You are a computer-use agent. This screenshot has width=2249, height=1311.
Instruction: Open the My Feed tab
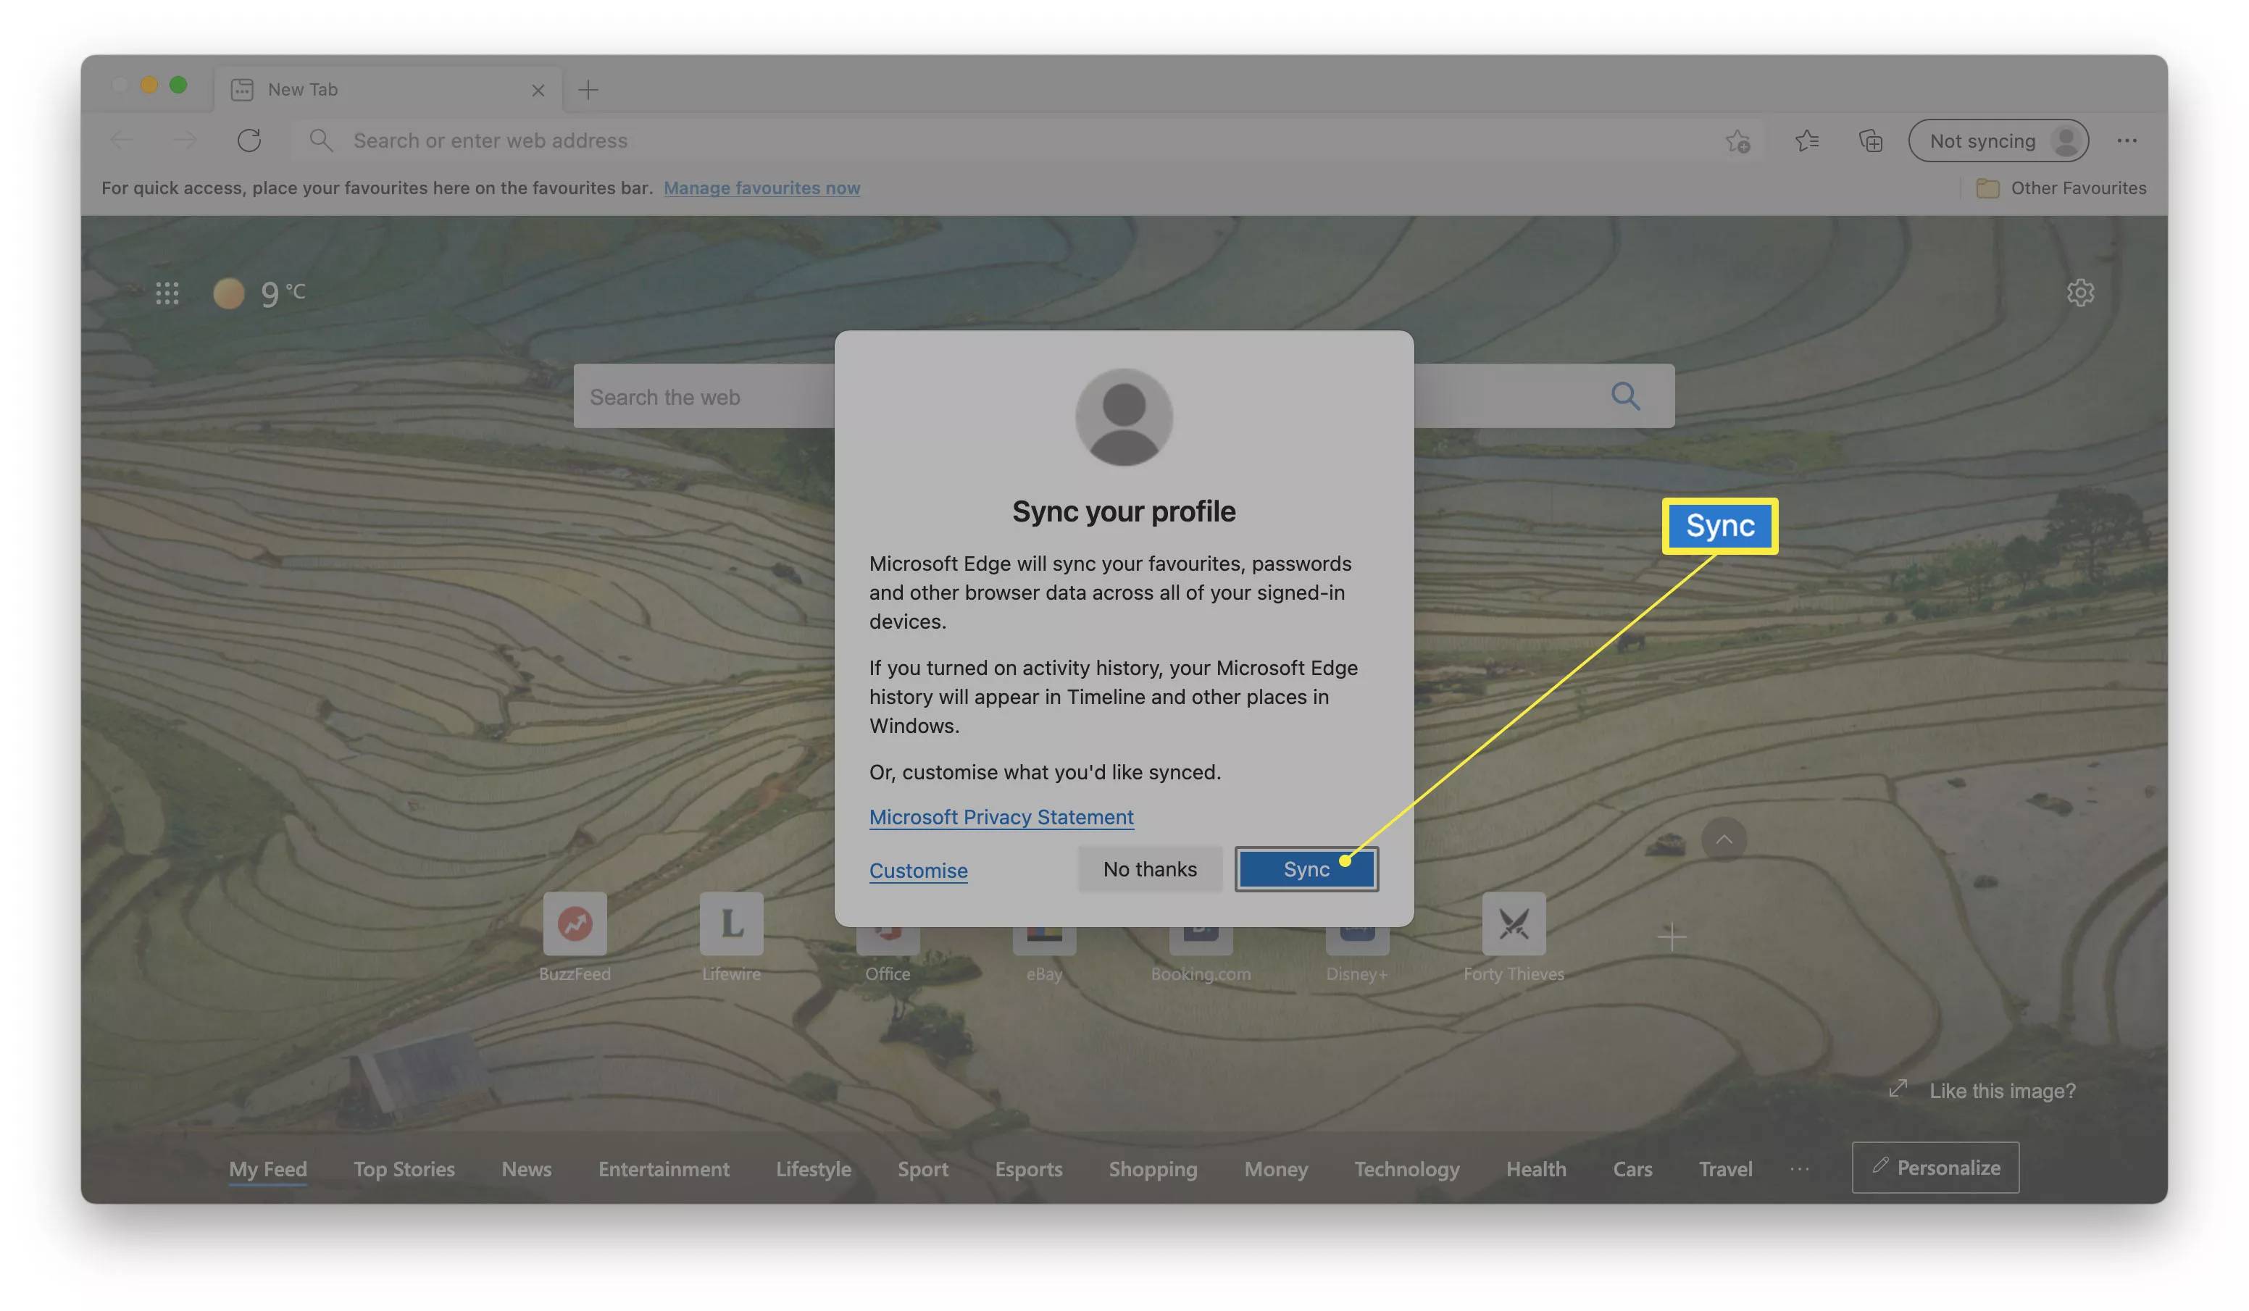click(267, 1168)
